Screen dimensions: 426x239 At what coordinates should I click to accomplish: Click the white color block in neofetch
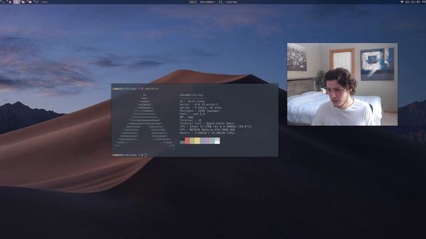(218, 141)
